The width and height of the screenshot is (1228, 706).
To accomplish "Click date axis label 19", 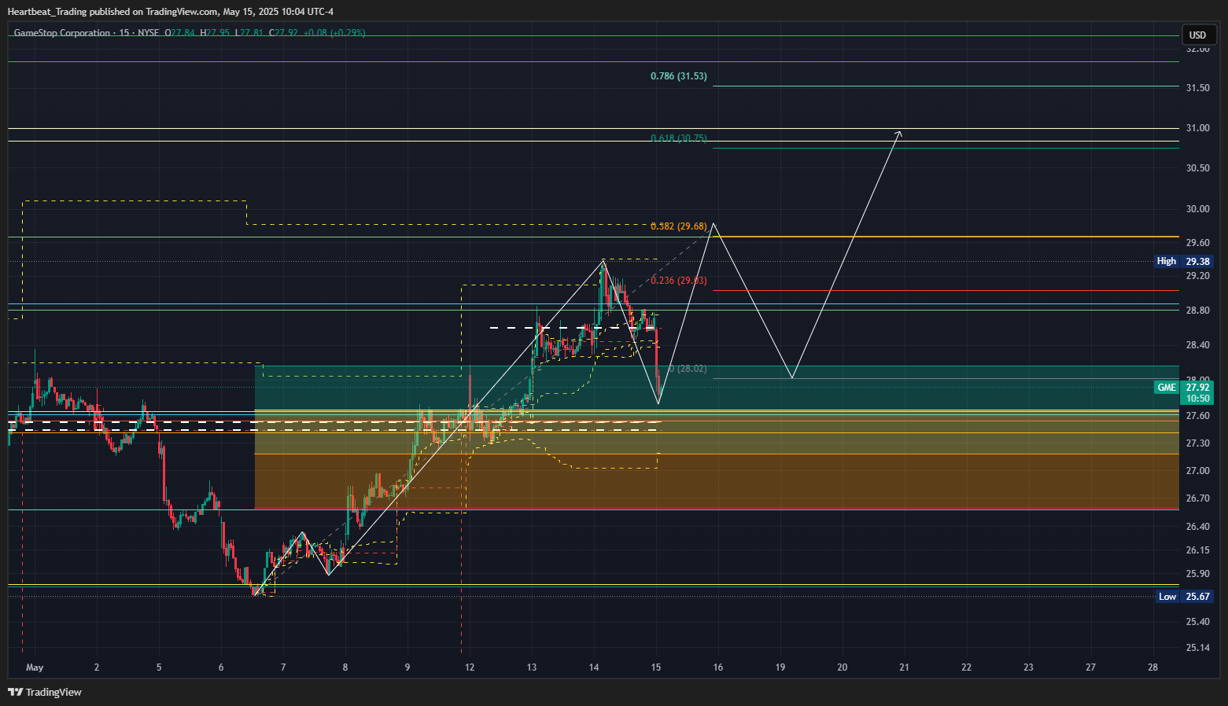I will [780, 667].
